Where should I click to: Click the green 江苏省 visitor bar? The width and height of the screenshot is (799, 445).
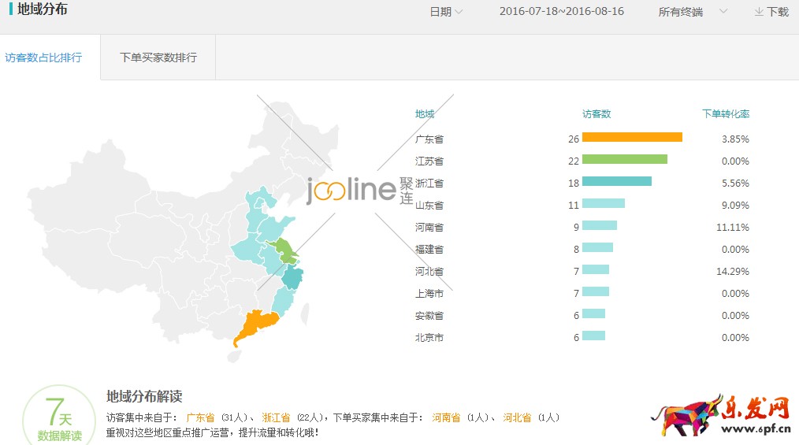tap(624, 160)
